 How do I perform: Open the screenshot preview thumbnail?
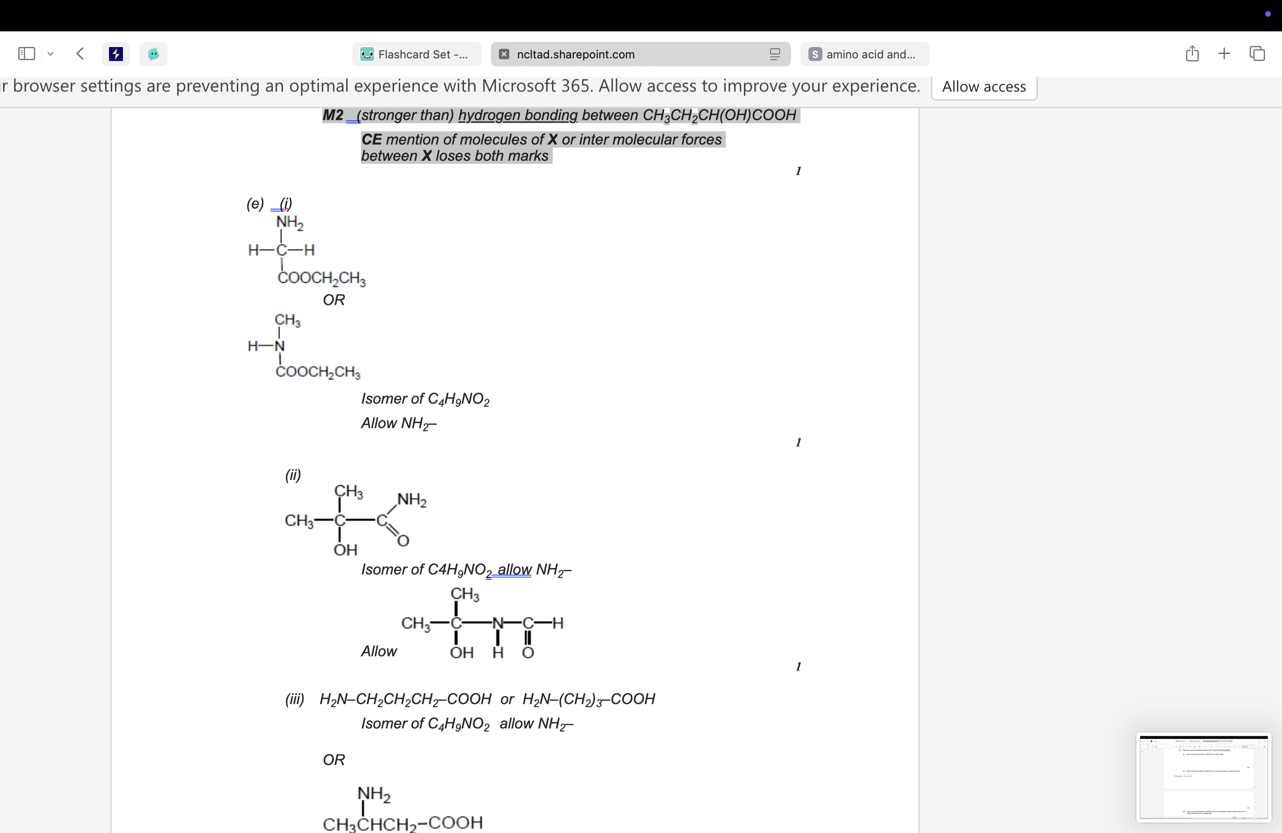click(1204, 777)
